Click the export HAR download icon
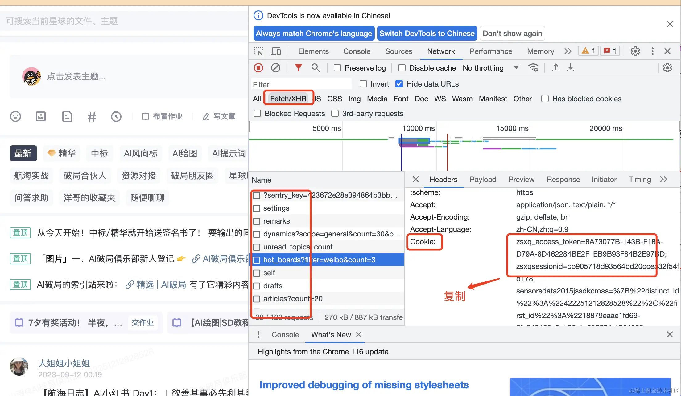681x396 pixels. point(571,68)
